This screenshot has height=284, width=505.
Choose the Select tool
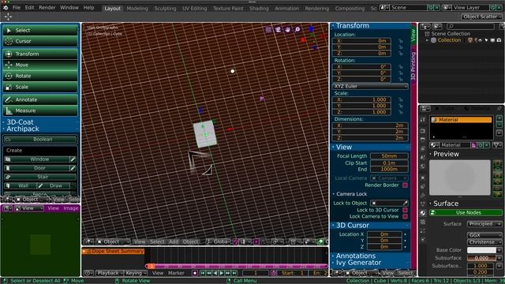[x=40, y=30]
